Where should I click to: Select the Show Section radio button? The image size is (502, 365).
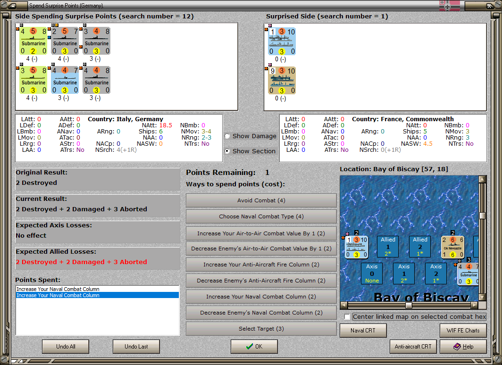(227, 151)
